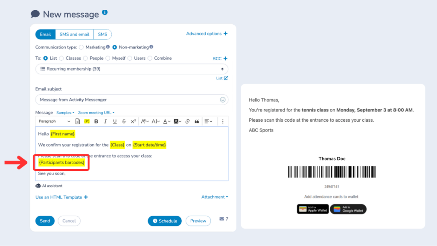Expand the Attachment dropdown

pyautogui.click(x=215, y=197)
